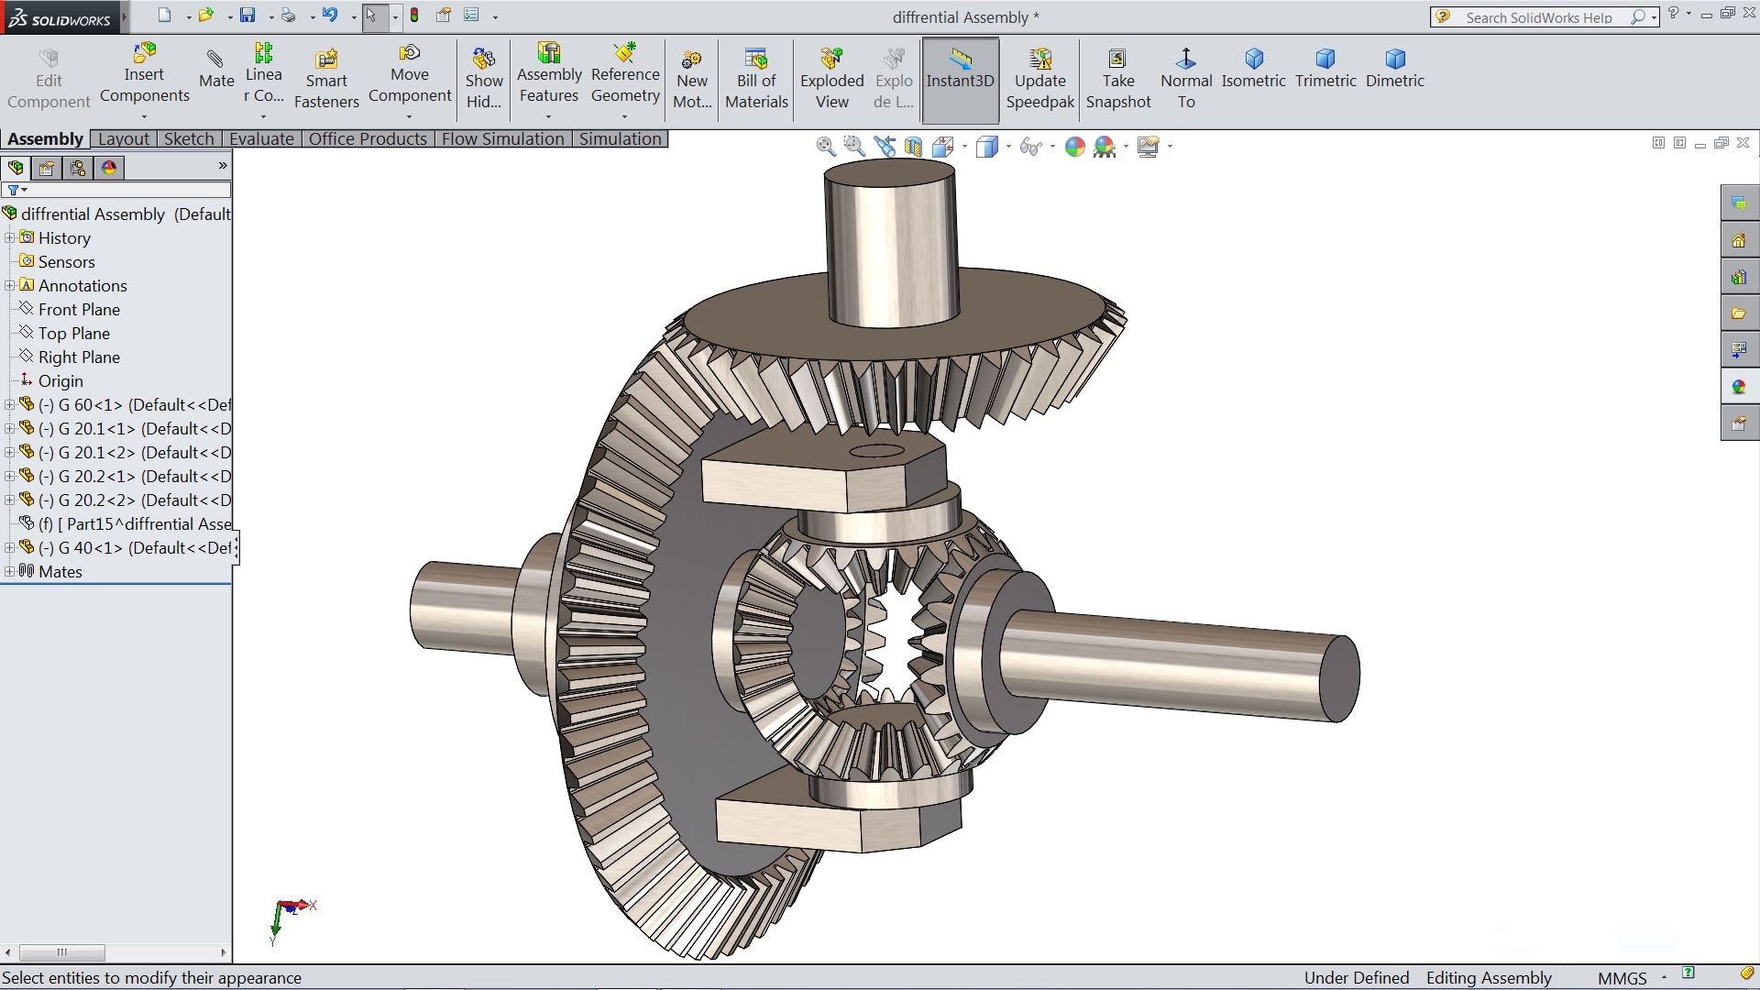Switch to Isometric view
This screenshot has height=990, width=1760.
click(x=1253, y=69)
